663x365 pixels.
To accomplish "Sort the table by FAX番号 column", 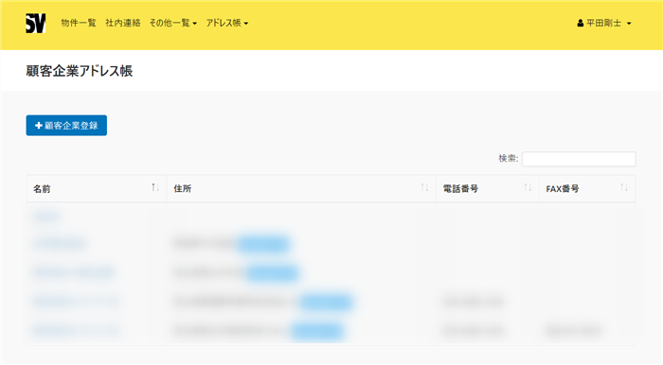I will pos(587,188).
